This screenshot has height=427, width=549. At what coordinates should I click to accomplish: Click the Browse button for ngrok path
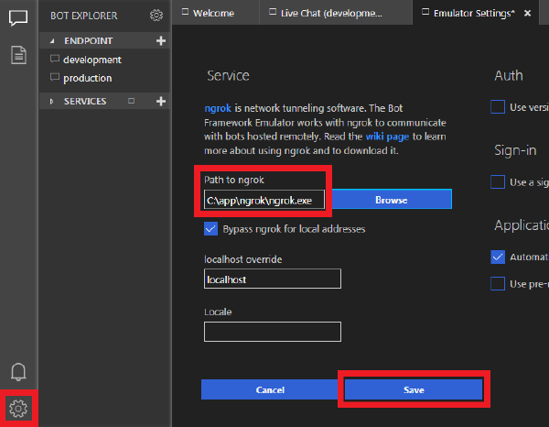click(x=391, y=200)
